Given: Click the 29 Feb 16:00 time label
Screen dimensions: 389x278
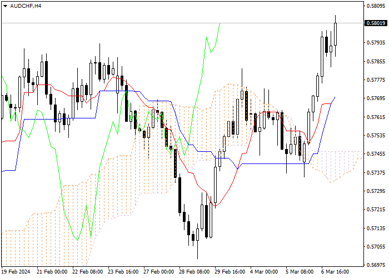Looking at the screenshot, I should point(230,272).
